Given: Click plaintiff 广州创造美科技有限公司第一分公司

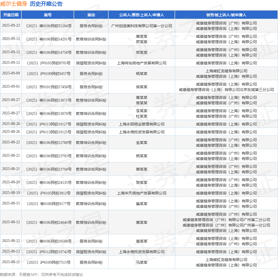Looking at the screenshot, I should [142, 26].
